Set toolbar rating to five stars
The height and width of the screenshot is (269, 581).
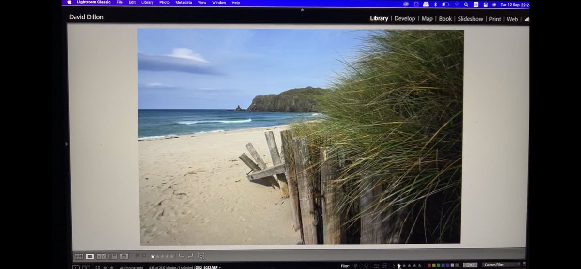click(x=172, y=256)
